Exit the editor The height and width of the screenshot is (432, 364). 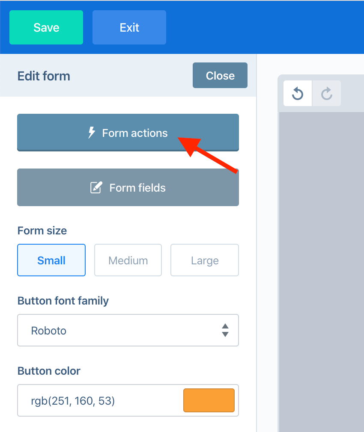pyautogui.click(x=129, y=27)
